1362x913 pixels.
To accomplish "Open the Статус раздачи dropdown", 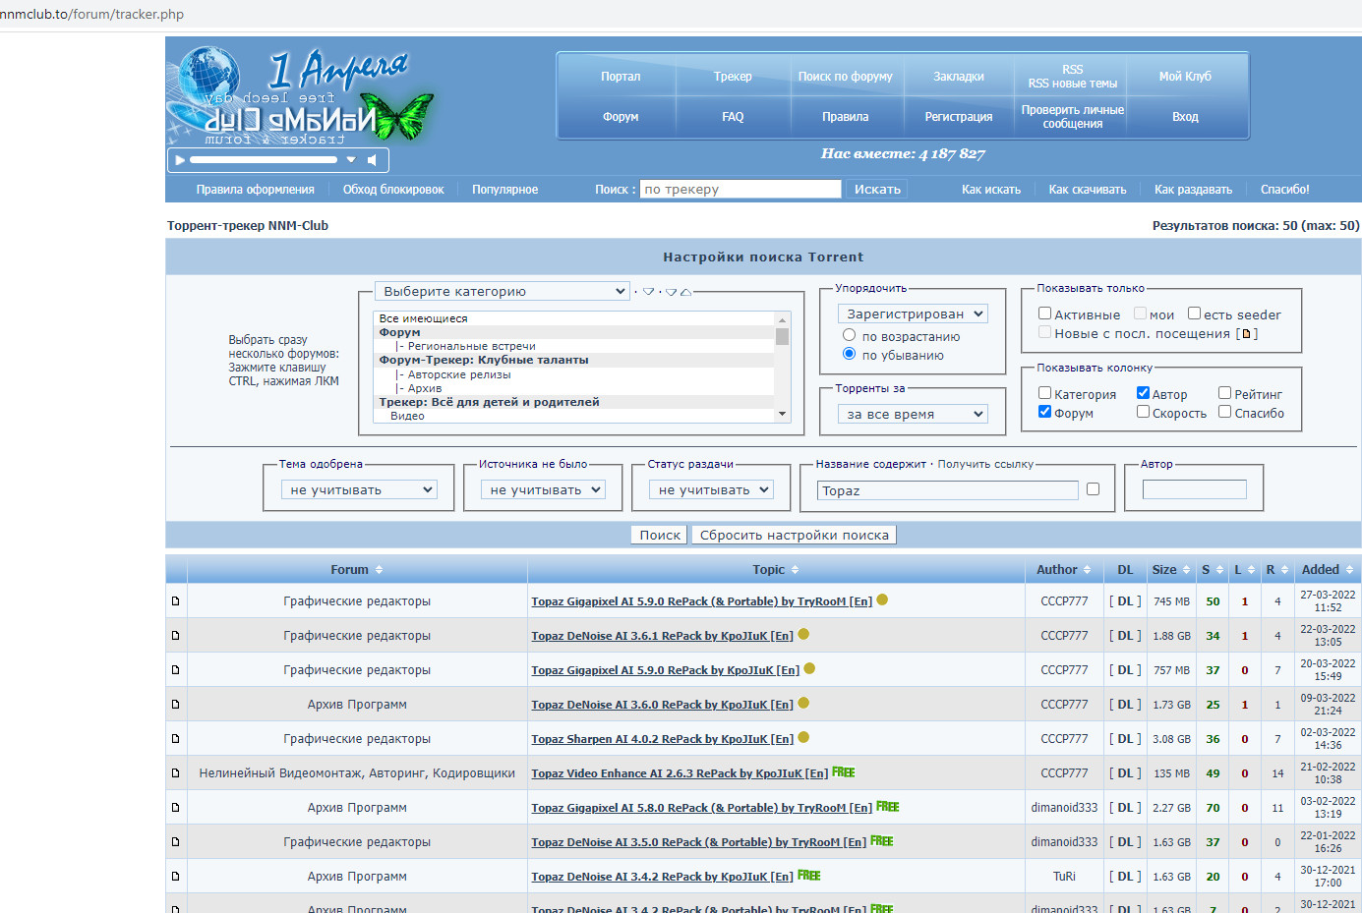I will pyautogui.click(x=712, y=489).
